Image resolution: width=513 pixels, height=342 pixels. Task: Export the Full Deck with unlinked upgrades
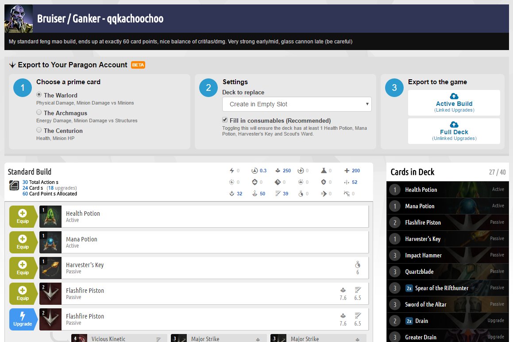[x=454, y=132]
